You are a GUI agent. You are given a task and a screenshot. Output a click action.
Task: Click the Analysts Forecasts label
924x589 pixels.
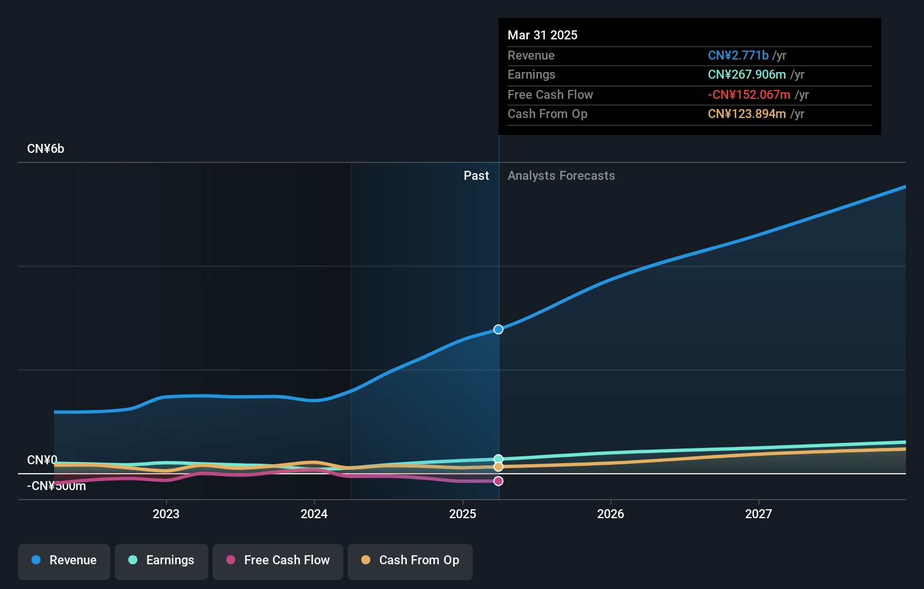tap(561, 176)
